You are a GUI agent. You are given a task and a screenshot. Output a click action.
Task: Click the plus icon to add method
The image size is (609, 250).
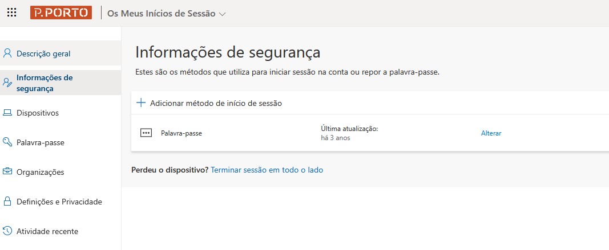[141, 103]
